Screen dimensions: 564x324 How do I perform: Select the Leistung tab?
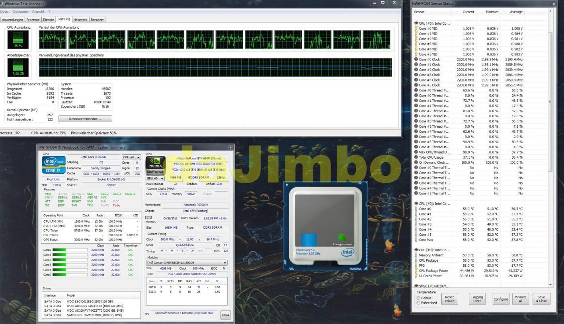point(64,19)
